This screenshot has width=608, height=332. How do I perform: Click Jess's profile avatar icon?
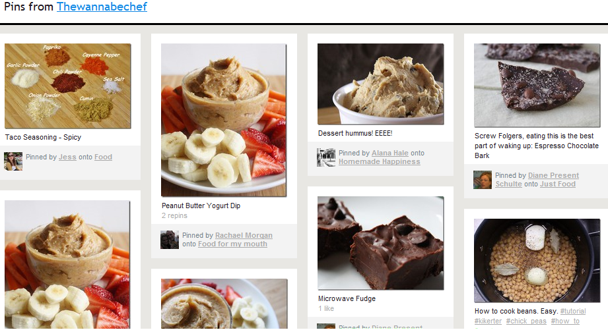tap(13, 161)
